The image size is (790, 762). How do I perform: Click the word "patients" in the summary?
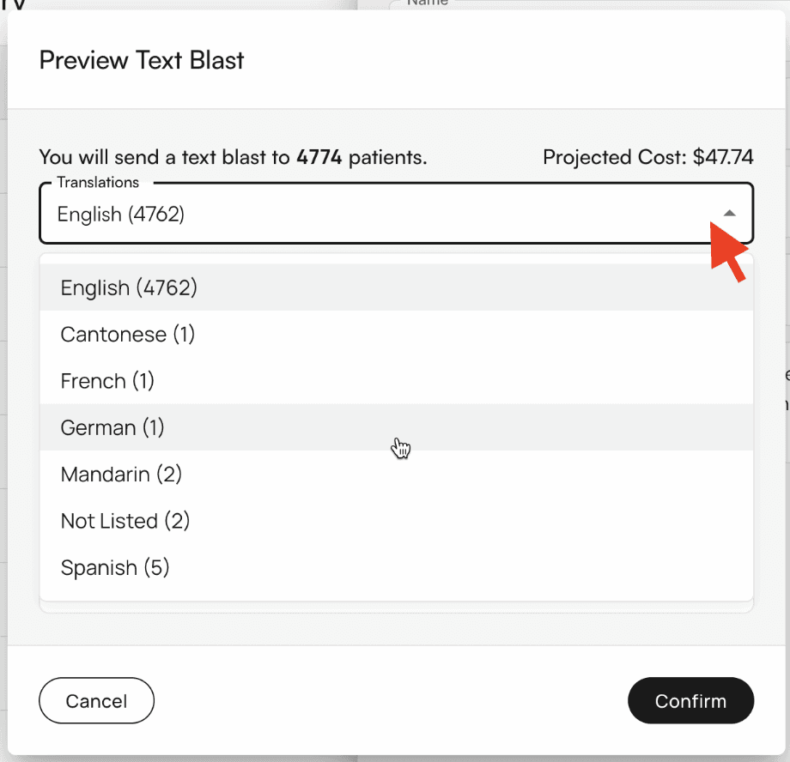point(386,157)
